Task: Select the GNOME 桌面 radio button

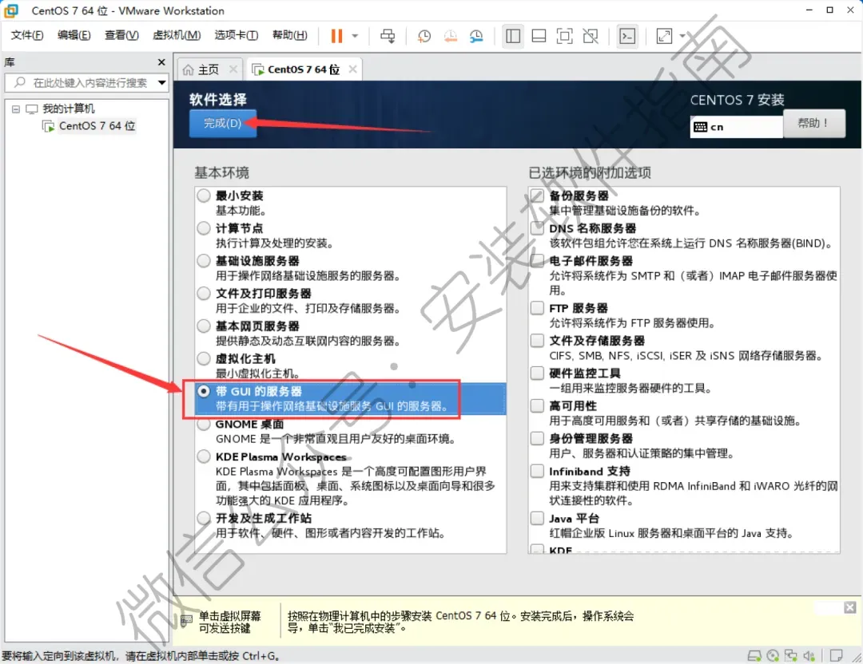Action: [204, 424]
